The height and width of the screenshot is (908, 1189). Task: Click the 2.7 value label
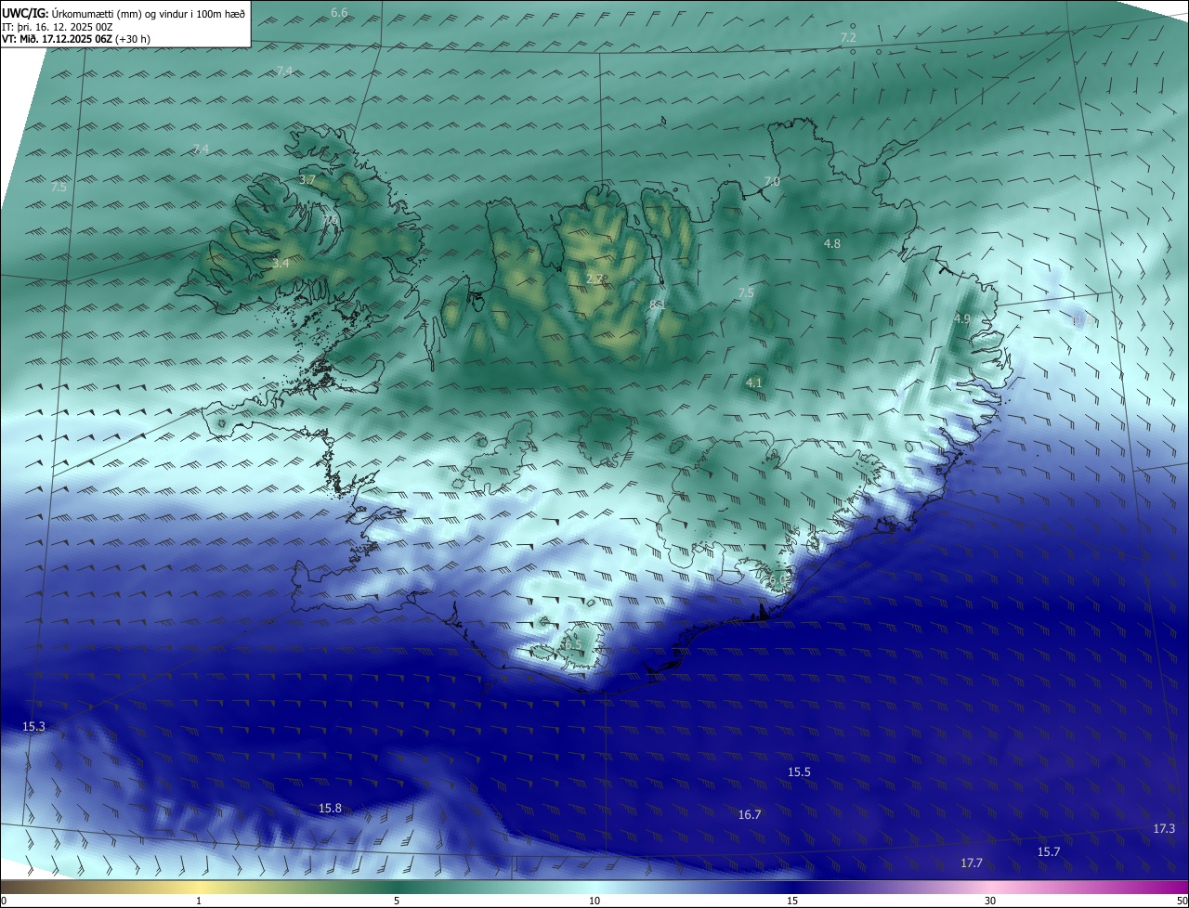(x=595, y=279)
